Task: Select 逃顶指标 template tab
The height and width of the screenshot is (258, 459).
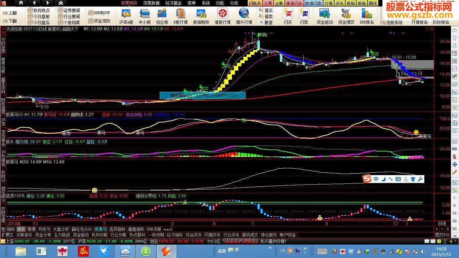Action: click(117, 229)
